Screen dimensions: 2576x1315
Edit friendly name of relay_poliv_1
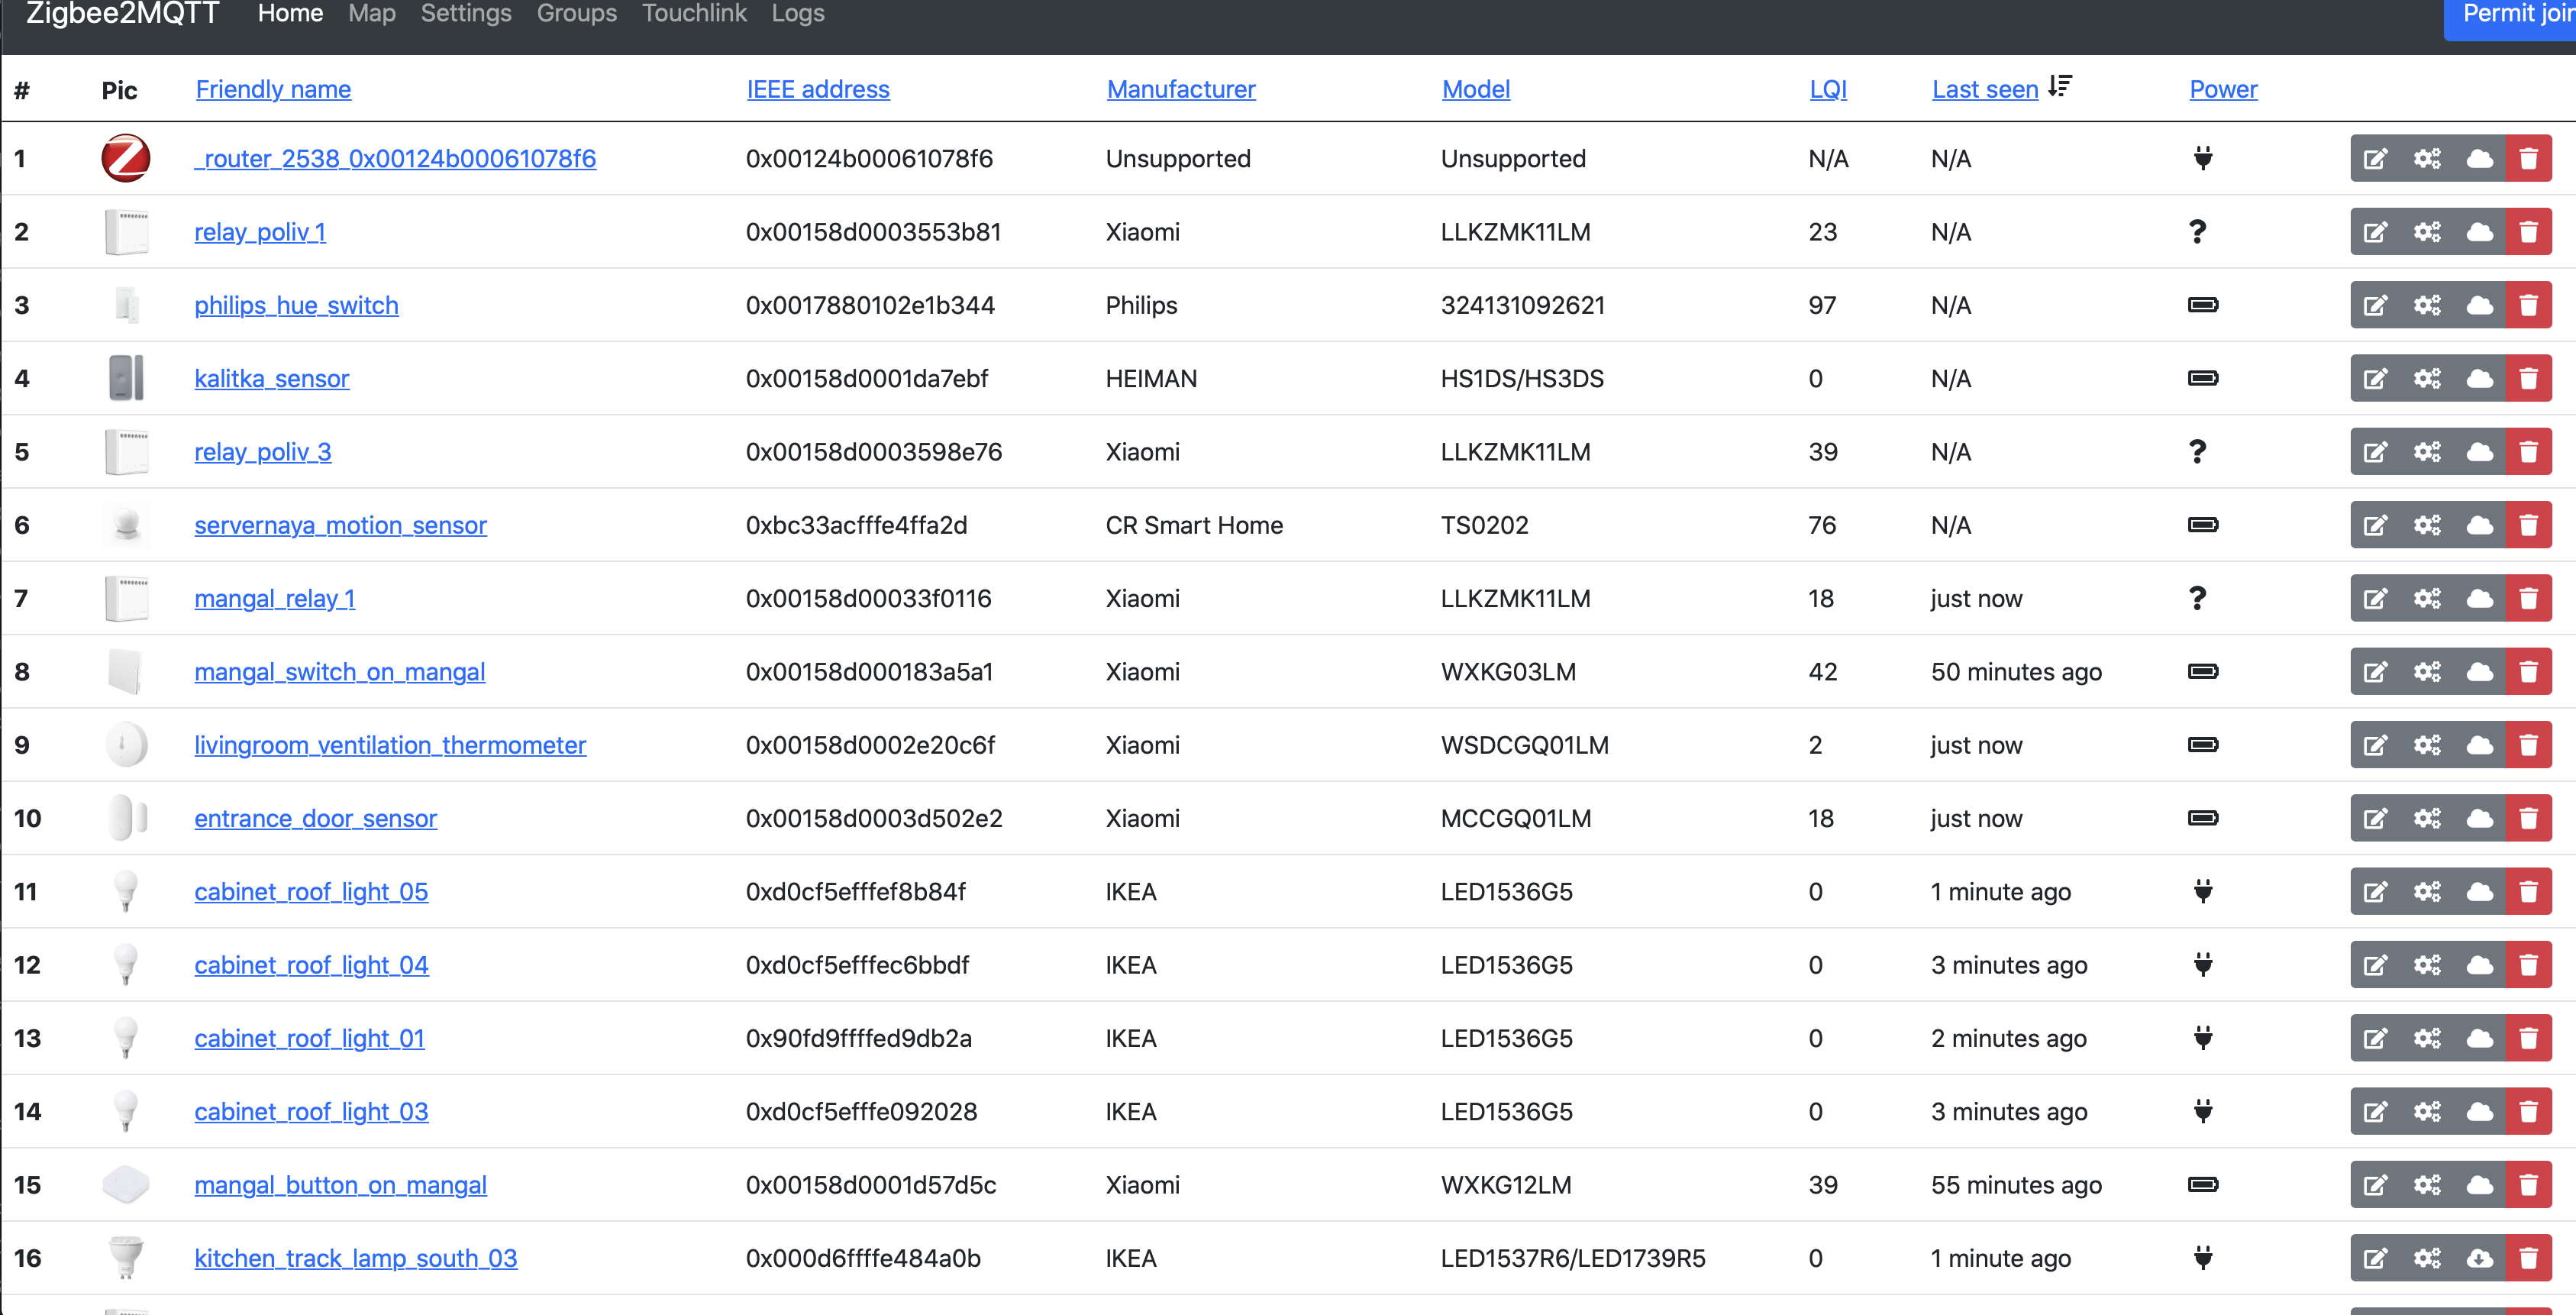coord(2377,231)
